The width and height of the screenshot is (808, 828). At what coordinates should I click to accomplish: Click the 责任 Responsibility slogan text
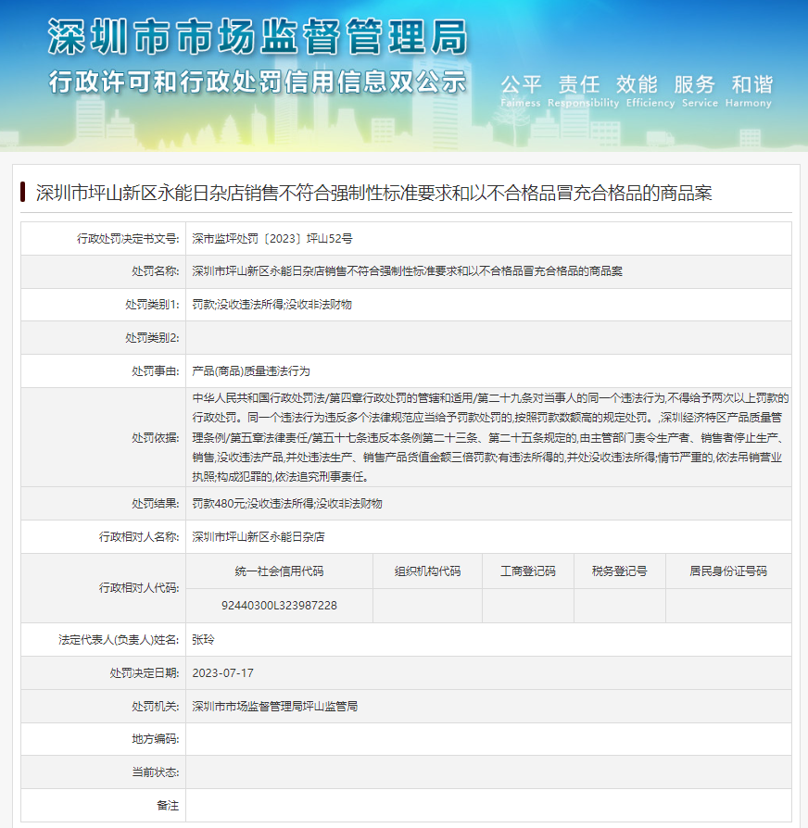(x=583, y=91)
